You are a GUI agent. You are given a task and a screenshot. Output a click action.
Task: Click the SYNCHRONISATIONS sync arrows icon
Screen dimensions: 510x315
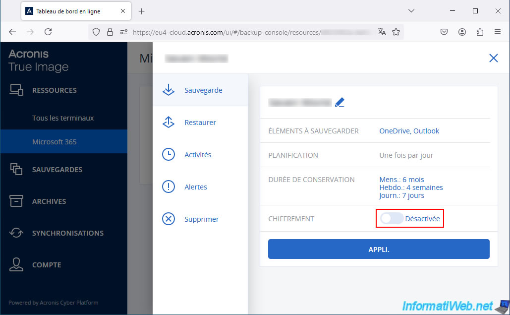[16, 233]
